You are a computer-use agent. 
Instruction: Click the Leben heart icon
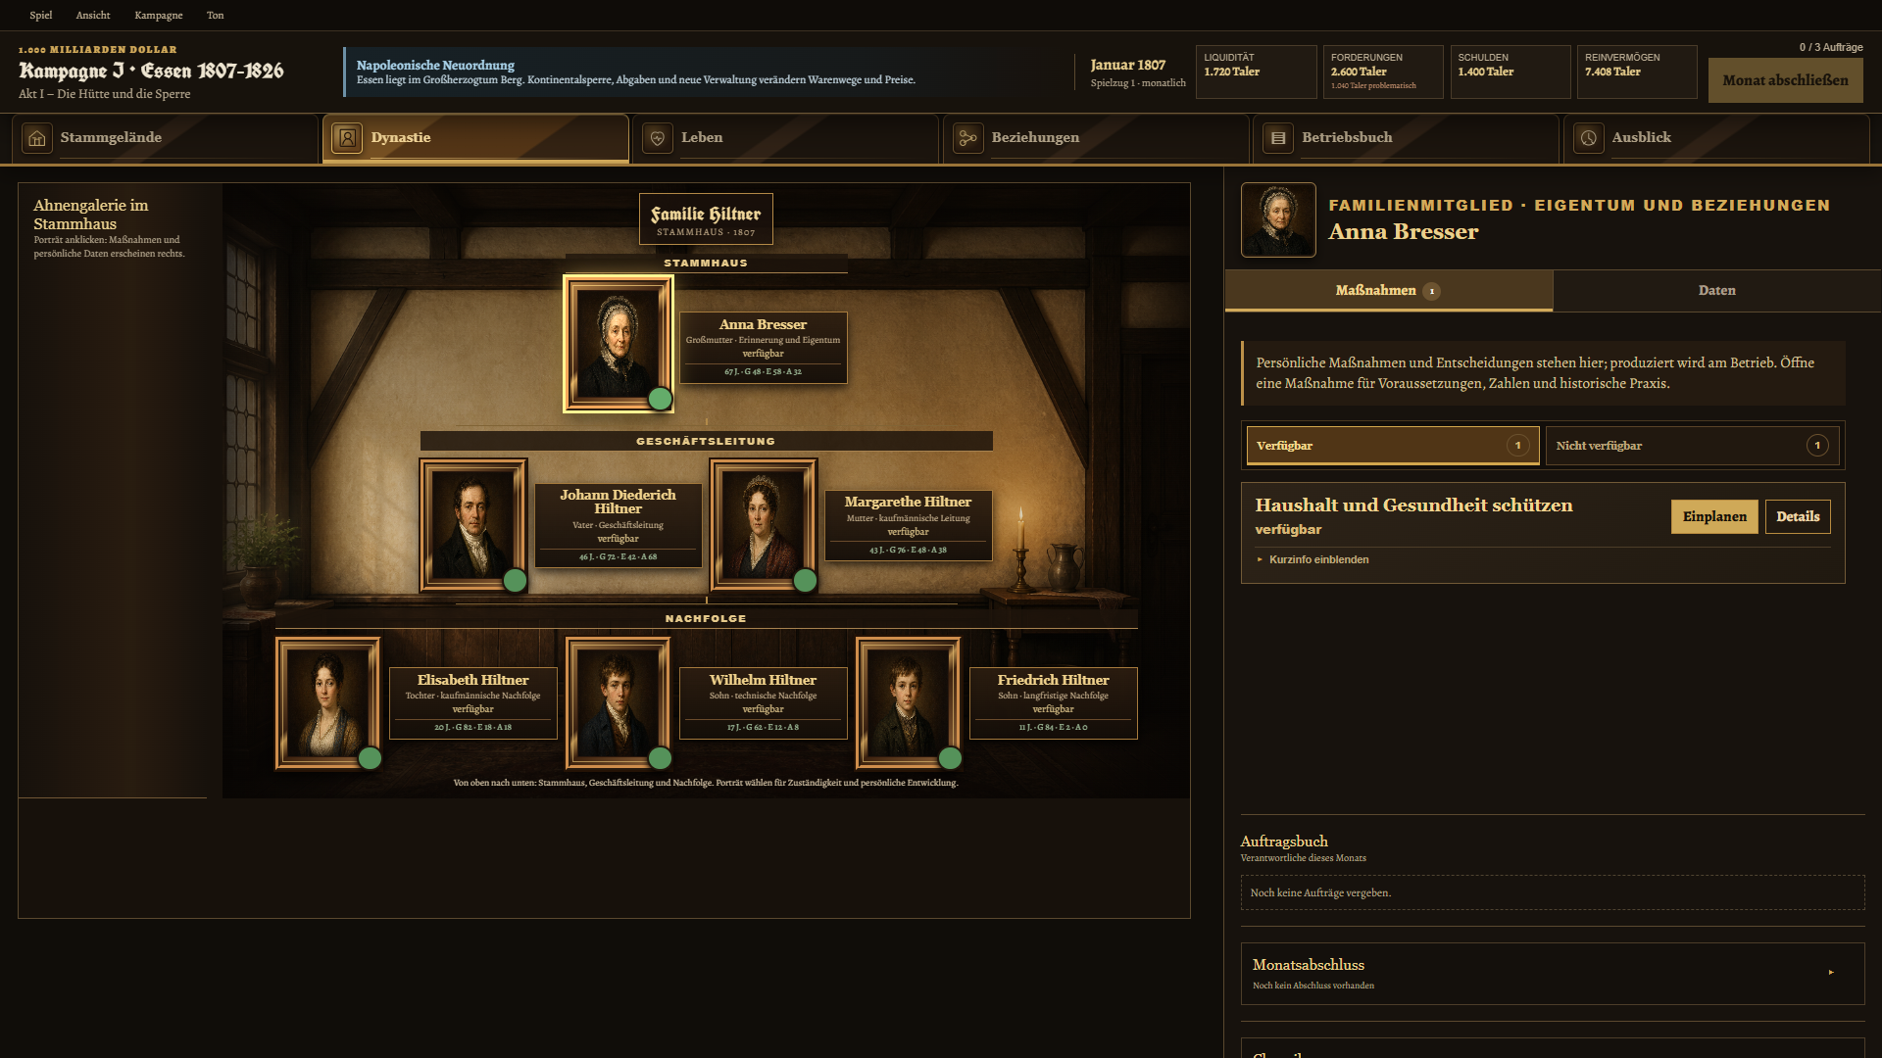click(x=658, y=138)
